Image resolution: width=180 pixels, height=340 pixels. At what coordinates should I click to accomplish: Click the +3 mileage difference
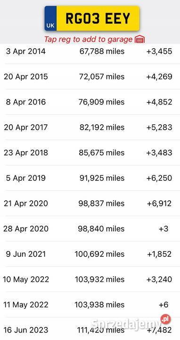click(164, 229)
